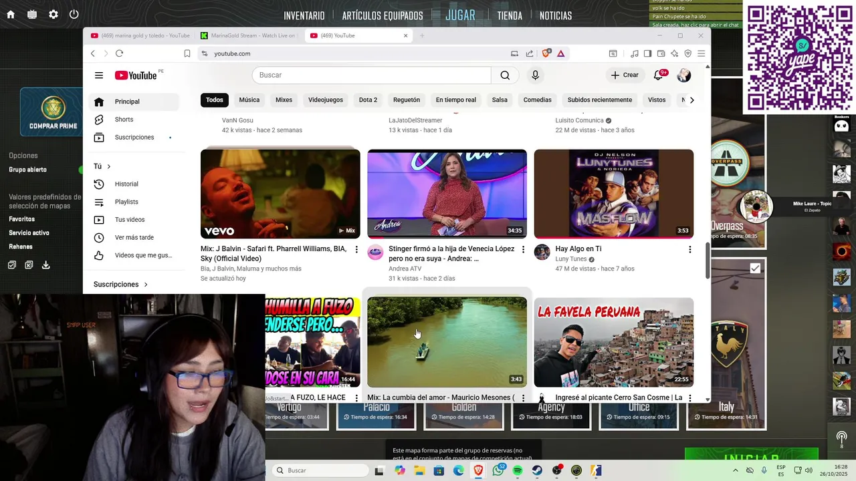Open the Lunytunes Mas Flow thumbnail
This screenshot has width=856, height=481.
613,194
